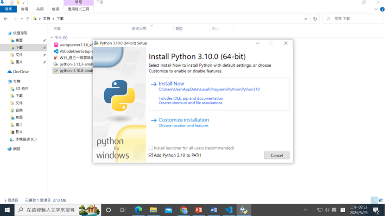
Task: Cancel the Python setup dialog
Action: (x=277, y=155)
